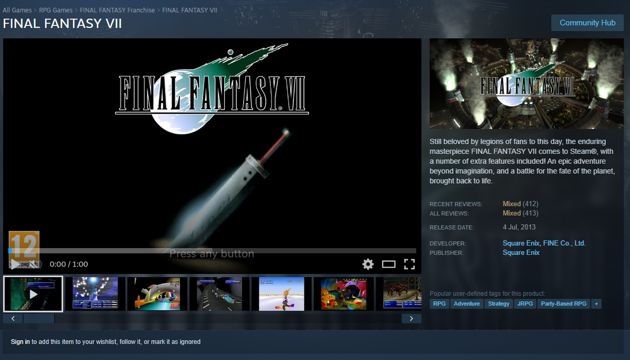The width and height of the screenshot is (630, 360).
Task: View all reviews Mixed rating
Action: (x=512, y=213)
